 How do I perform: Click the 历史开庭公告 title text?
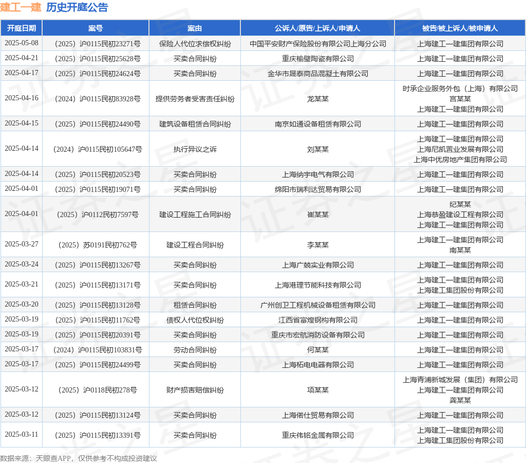click(x=77, y=7)
